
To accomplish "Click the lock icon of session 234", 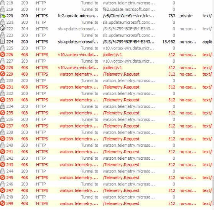I will click(x=3, y=106).
